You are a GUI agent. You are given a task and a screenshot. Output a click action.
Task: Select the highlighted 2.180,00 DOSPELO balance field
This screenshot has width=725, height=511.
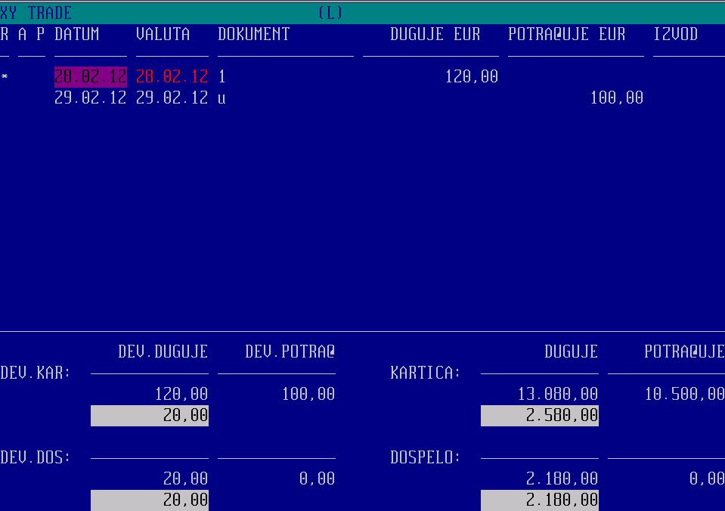click(539, 500)
